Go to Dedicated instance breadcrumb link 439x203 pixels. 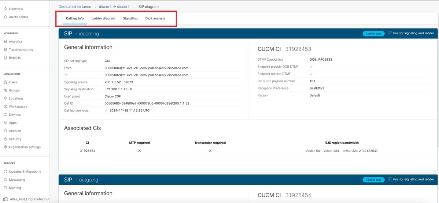pyautogui.click(x=75, y=7)
